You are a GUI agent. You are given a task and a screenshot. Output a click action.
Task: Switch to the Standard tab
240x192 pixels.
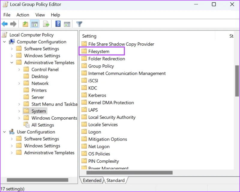click(x=115, y=180)
